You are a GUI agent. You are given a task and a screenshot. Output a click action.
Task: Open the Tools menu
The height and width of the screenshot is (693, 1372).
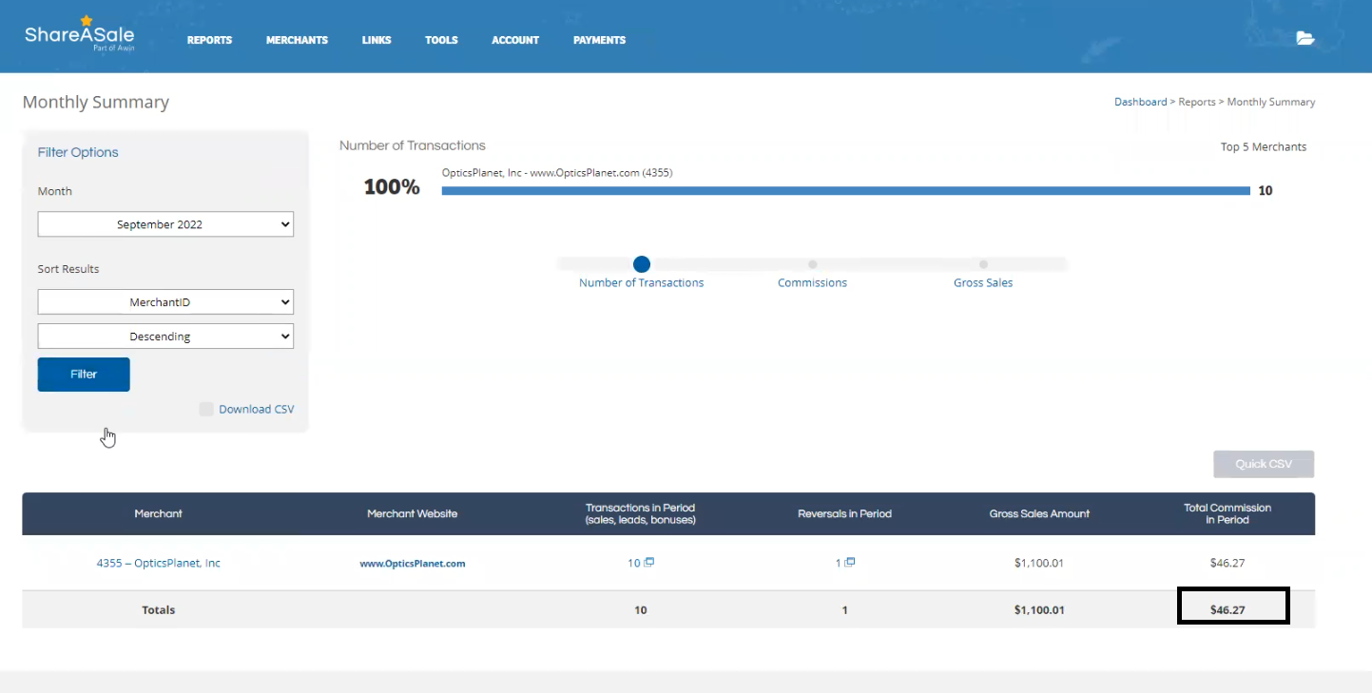[441, 40]
